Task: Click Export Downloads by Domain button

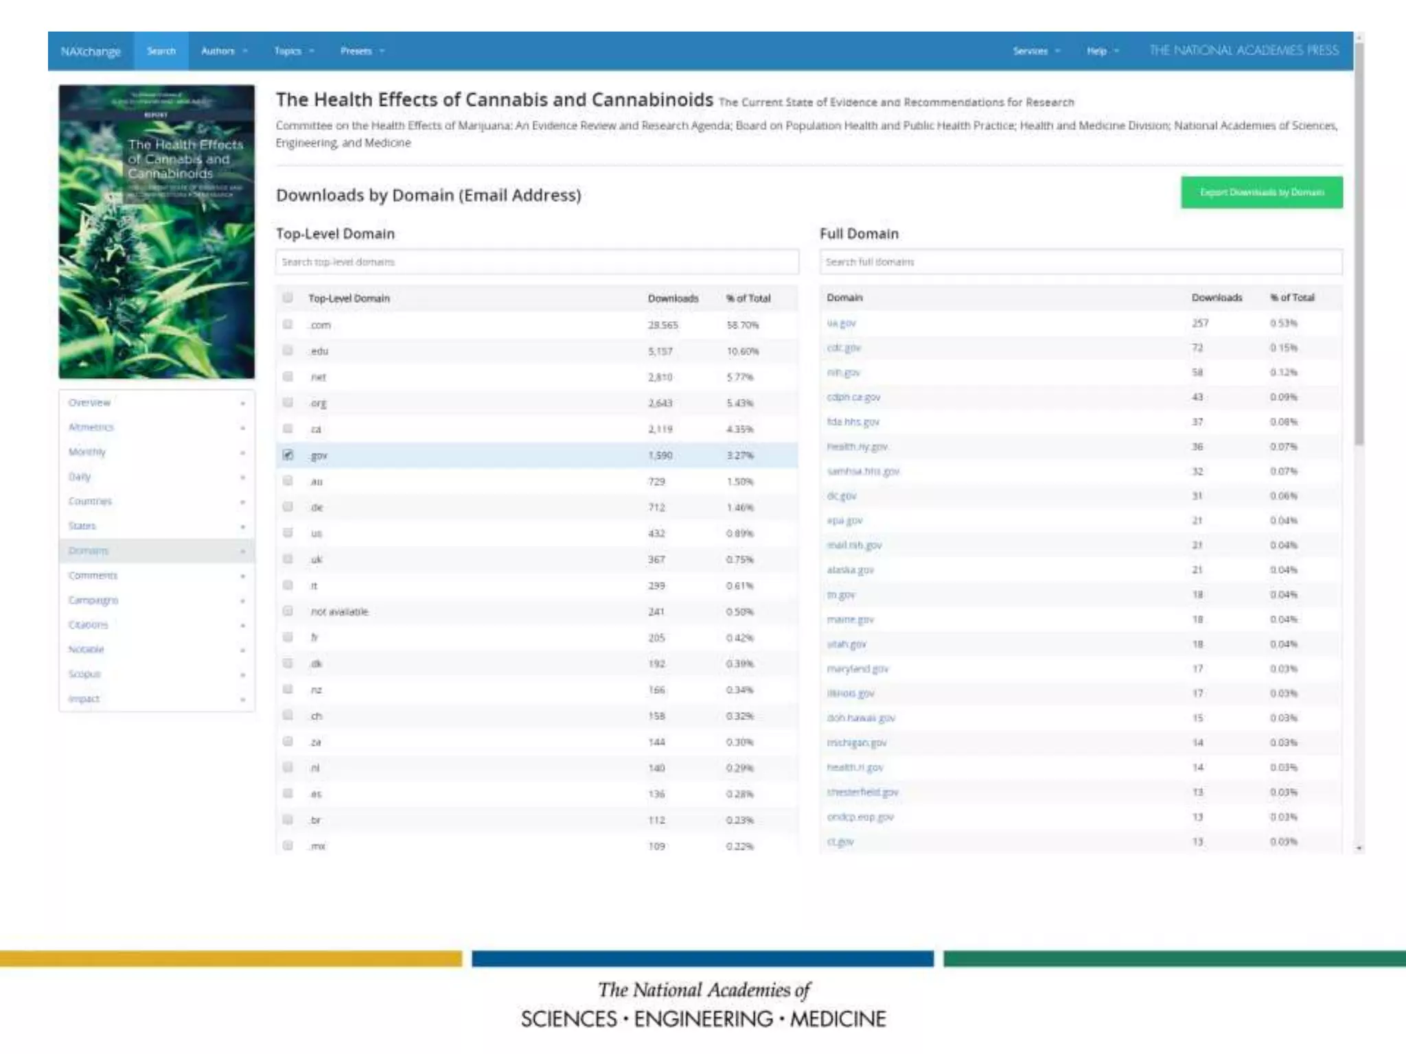Action: click(x=1261, y=193)
